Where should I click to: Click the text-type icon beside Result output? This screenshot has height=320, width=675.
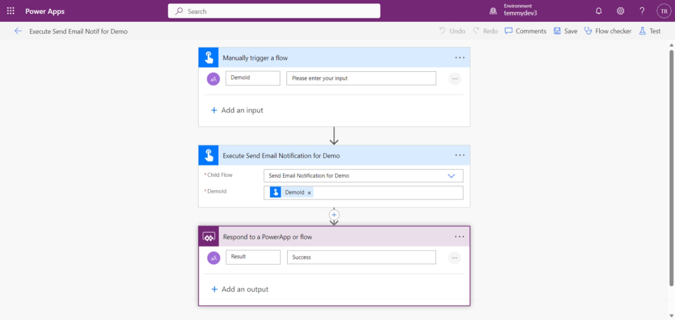(214, 257)
